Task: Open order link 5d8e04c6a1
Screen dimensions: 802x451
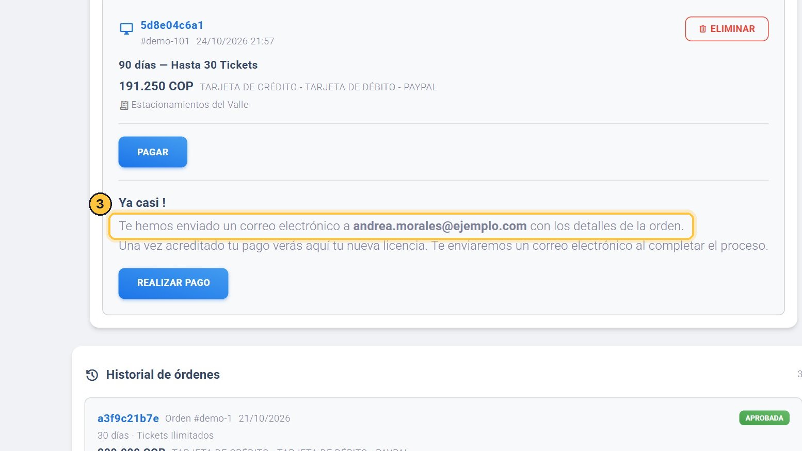Action: pos(172,25)
